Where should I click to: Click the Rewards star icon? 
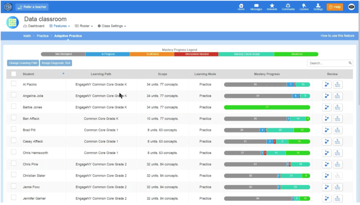(272, 7)
